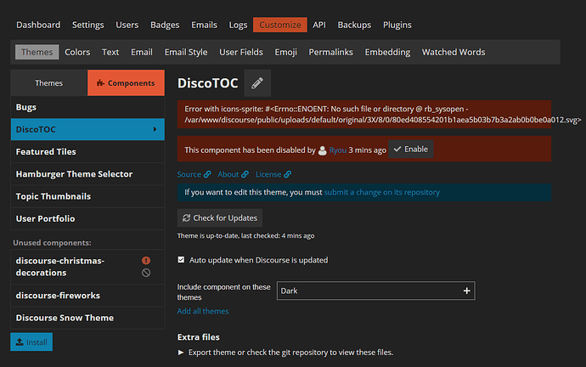Viewport: 586px width, 367px height.
Task: Open API admin section
Action: 319,25
